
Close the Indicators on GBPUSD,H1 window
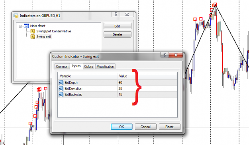click(127, 14)
